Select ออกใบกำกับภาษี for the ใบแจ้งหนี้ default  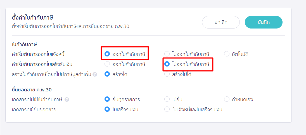(107, 54)
